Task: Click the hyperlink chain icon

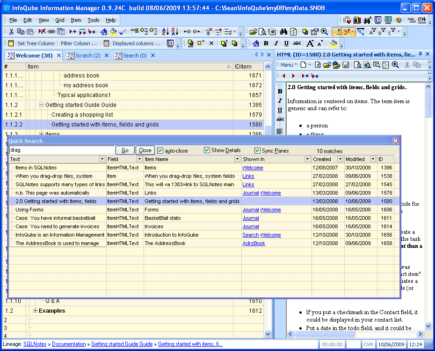Action: (x=51, y=32)
